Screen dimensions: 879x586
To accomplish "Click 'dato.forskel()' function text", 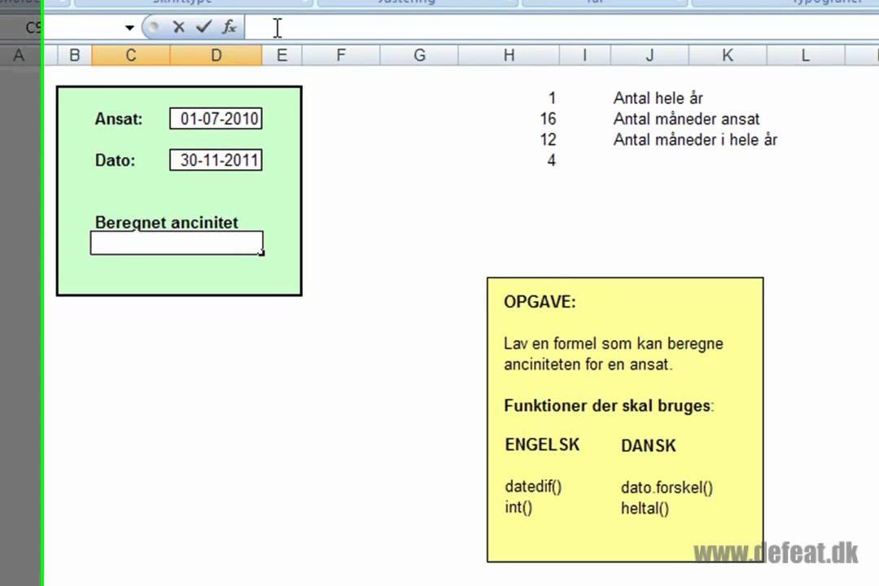I will point(667,488).
